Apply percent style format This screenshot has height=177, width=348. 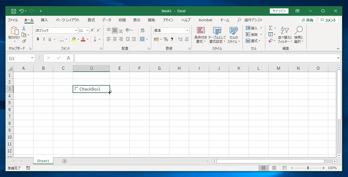coord(166,39)
